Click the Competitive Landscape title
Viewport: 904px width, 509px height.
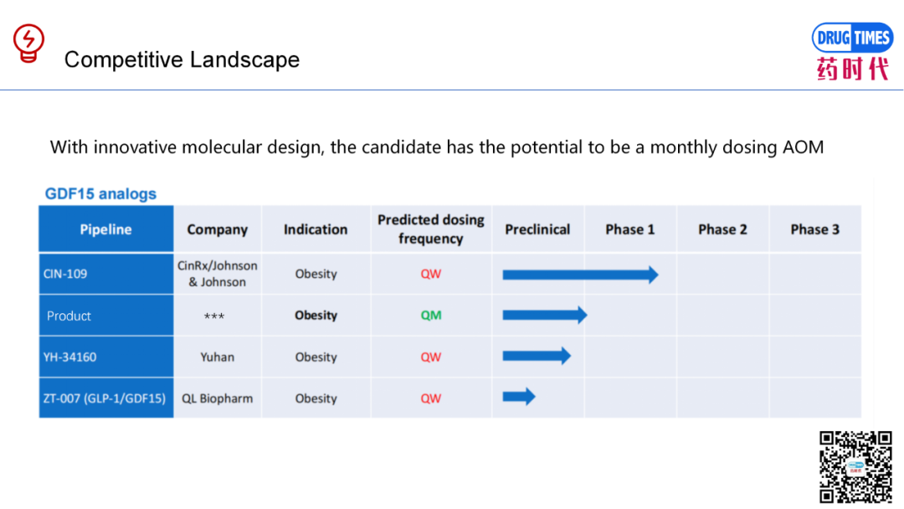click(x=182, y=59)
